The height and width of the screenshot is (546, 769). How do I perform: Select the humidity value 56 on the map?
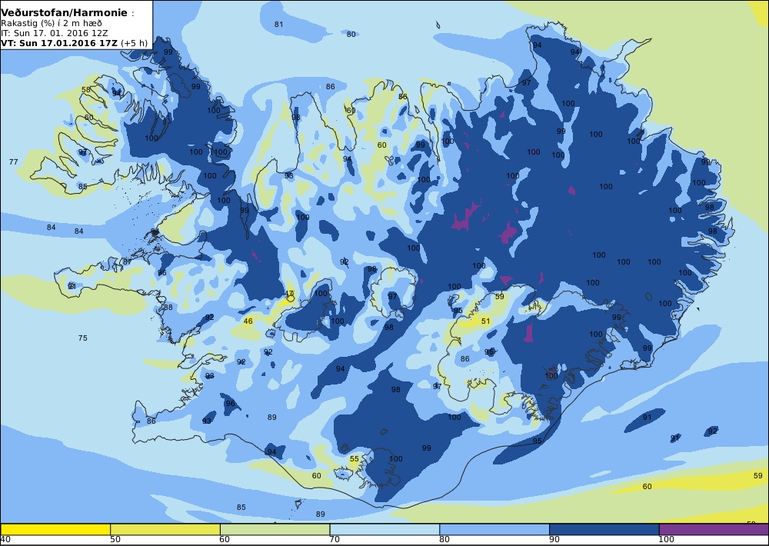403,97
